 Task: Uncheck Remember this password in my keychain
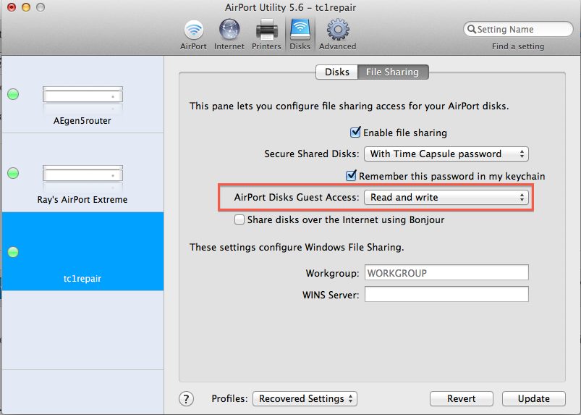tap(351, 175)
